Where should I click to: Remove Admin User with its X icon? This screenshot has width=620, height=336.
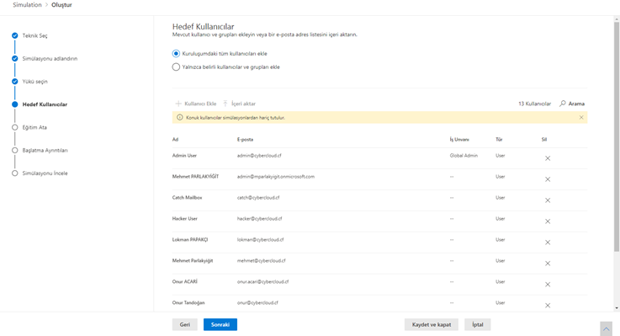click(x=548, y=158)
